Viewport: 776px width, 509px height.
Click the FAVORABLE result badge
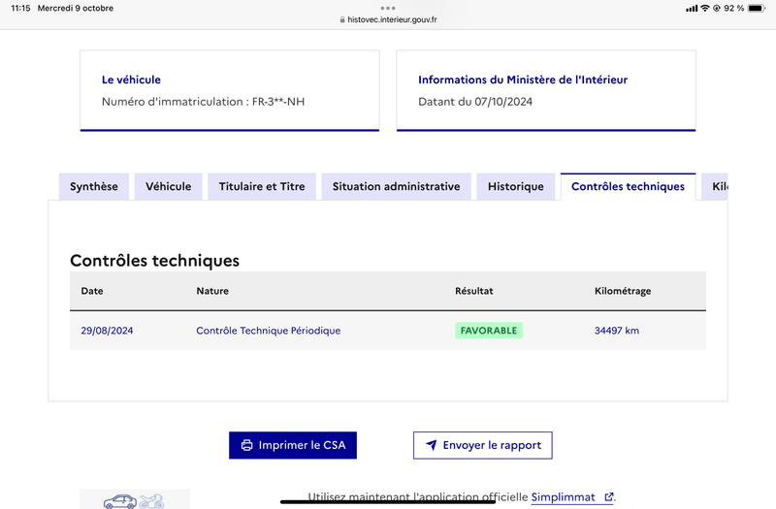point(489,331)
